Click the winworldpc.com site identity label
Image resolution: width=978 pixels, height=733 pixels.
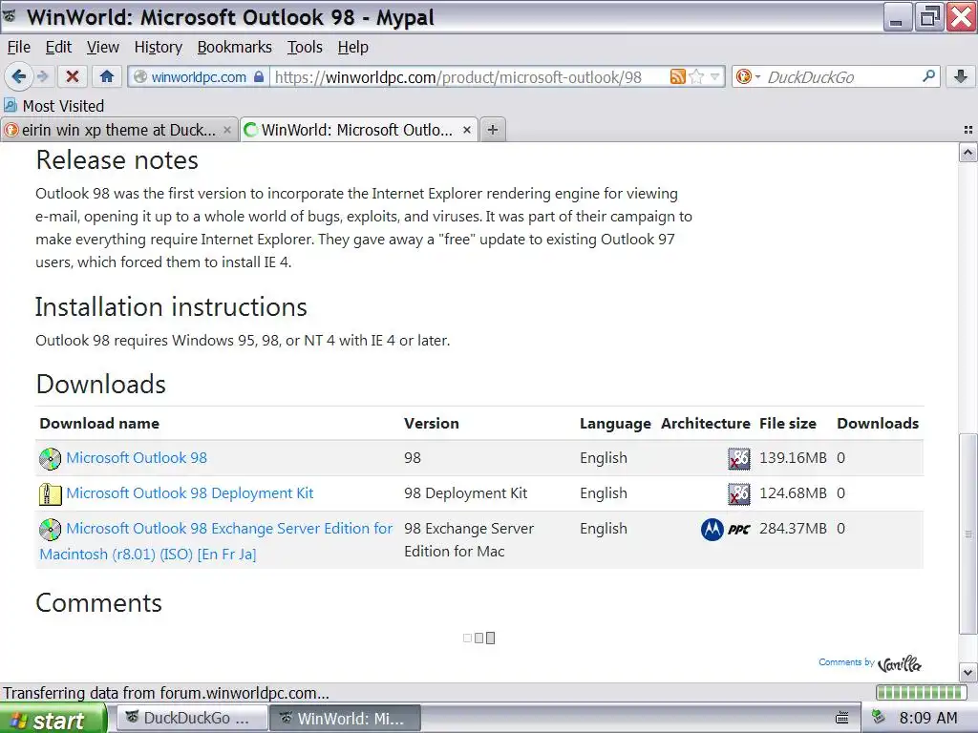[x=199, y=76]
